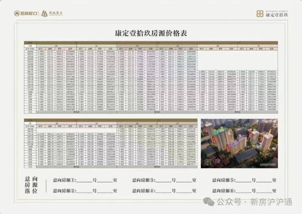This screenshot has width=302, height=214.
Task: Click the bottom row of the upper price table
Action: 151,109
